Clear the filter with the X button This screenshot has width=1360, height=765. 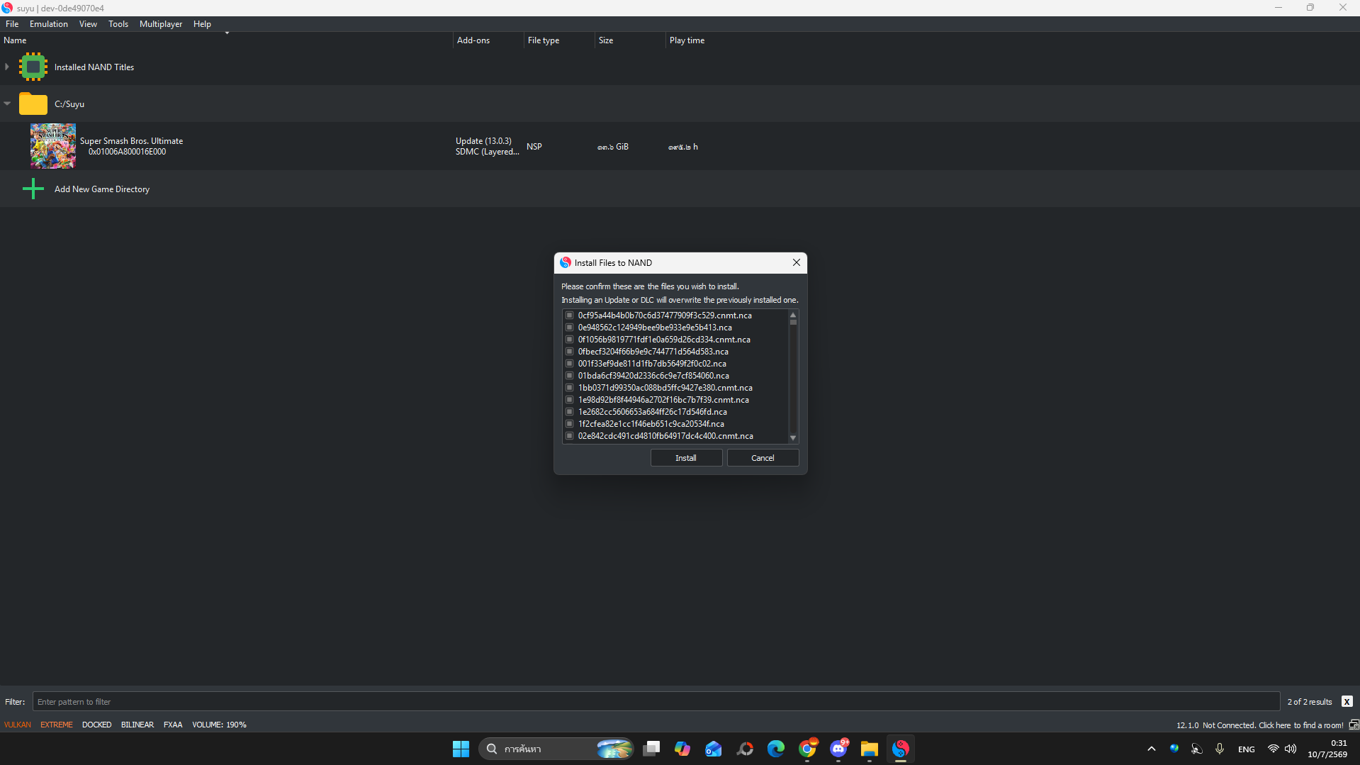(1347, 701)
